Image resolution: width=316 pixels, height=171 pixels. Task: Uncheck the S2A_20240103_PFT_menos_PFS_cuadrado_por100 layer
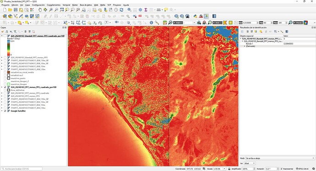click(5, 87)
